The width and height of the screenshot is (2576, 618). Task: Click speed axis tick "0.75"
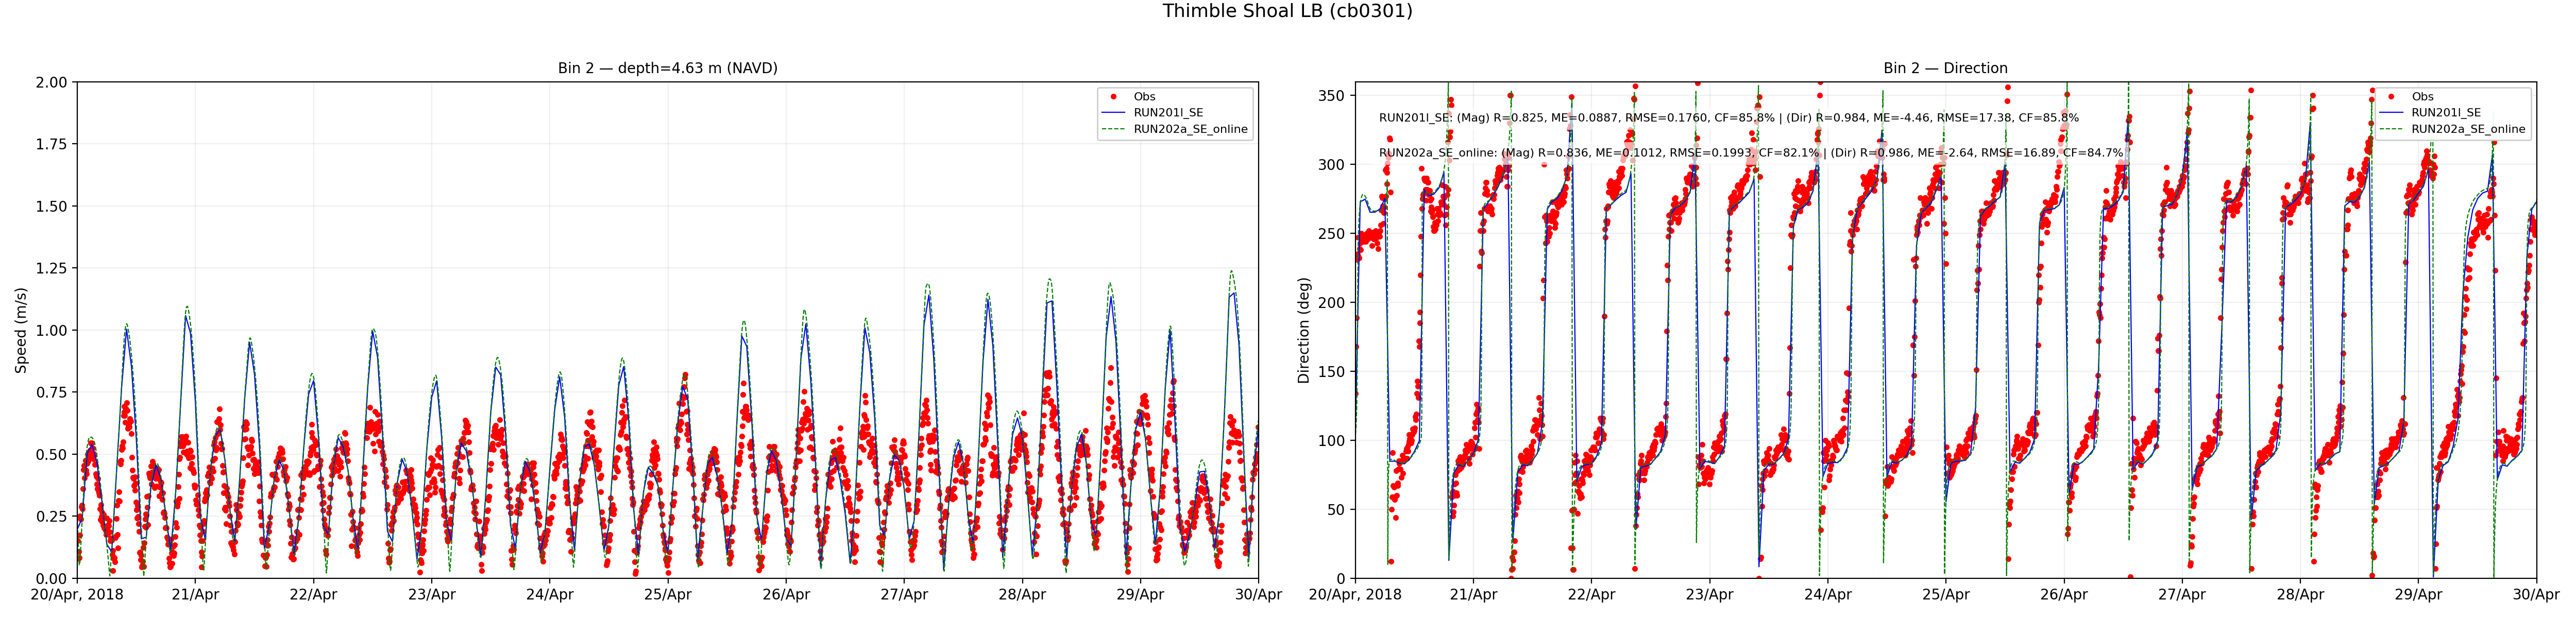pyautogui.click(x=51, y=392)
